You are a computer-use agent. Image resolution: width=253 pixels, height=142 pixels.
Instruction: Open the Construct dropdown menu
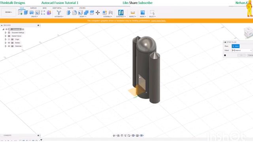point(121,17)
